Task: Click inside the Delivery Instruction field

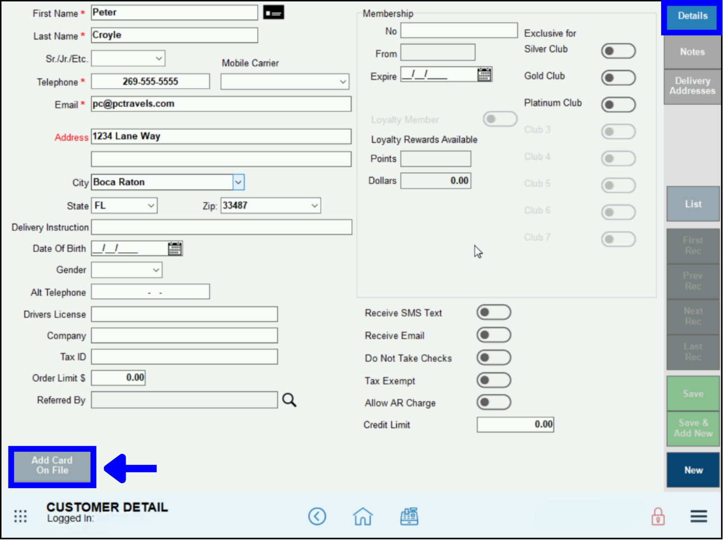Action: pos(221,227)
